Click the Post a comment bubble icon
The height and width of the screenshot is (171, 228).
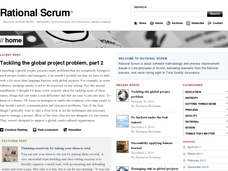pos(34,130)
